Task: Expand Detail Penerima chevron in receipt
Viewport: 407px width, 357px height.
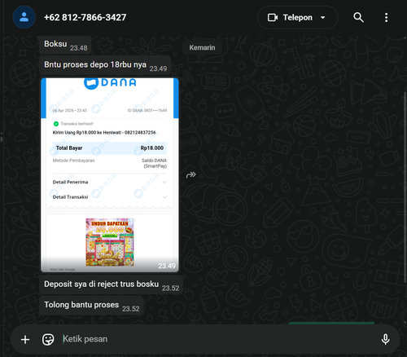Action: click(164, 182)
